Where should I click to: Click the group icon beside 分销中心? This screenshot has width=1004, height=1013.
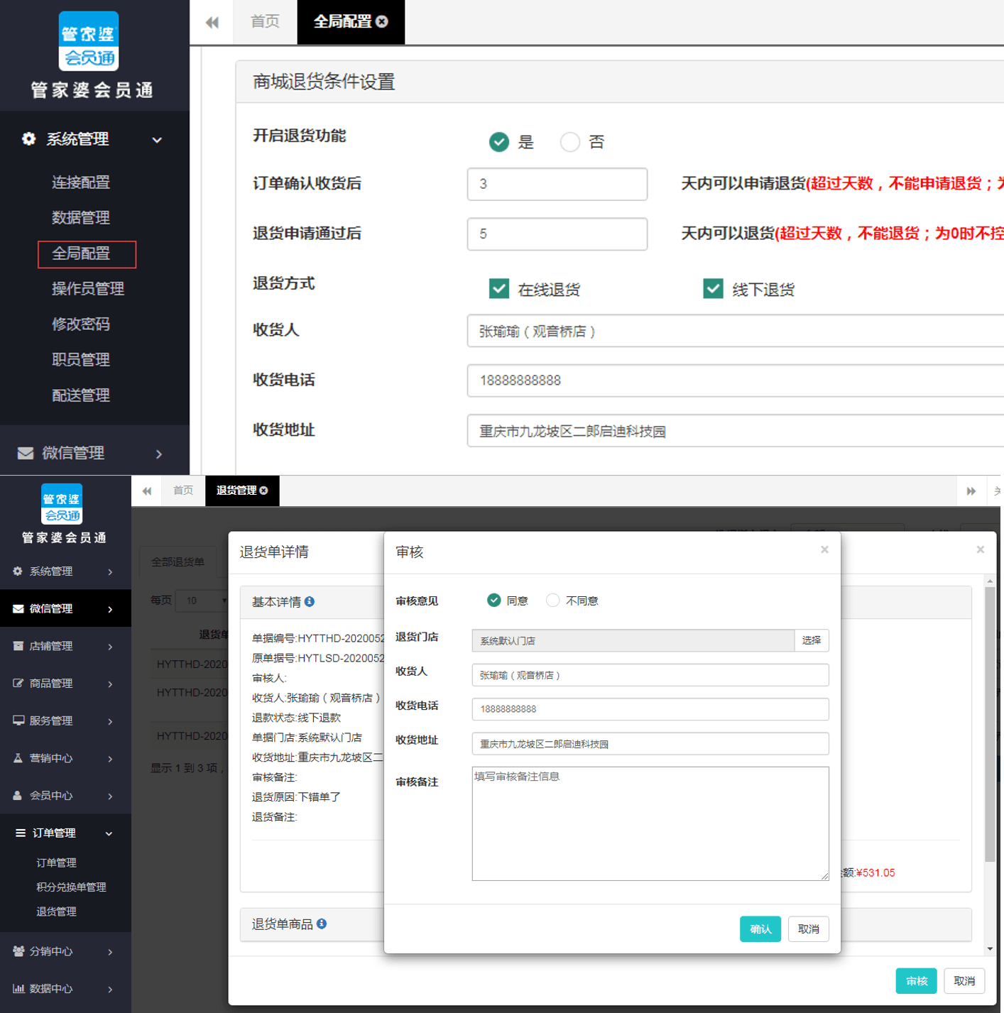click(x=18, y=951)
